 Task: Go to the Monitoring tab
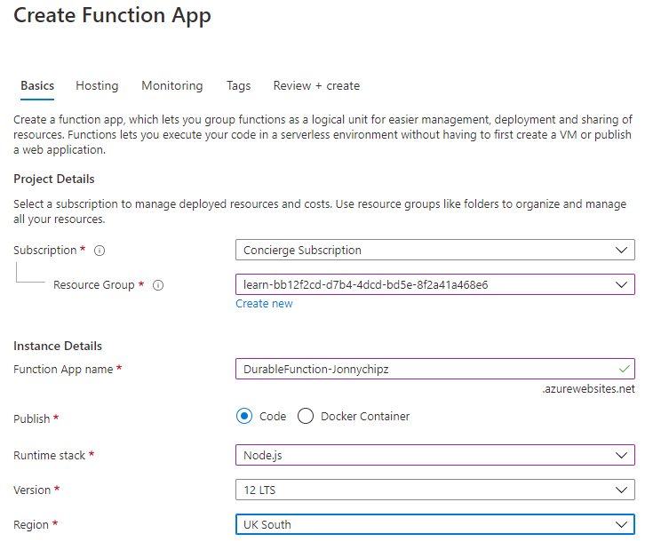171,86
